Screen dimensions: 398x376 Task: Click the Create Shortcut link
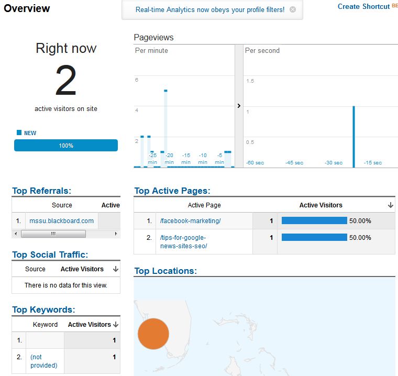[x=363, y=6]
